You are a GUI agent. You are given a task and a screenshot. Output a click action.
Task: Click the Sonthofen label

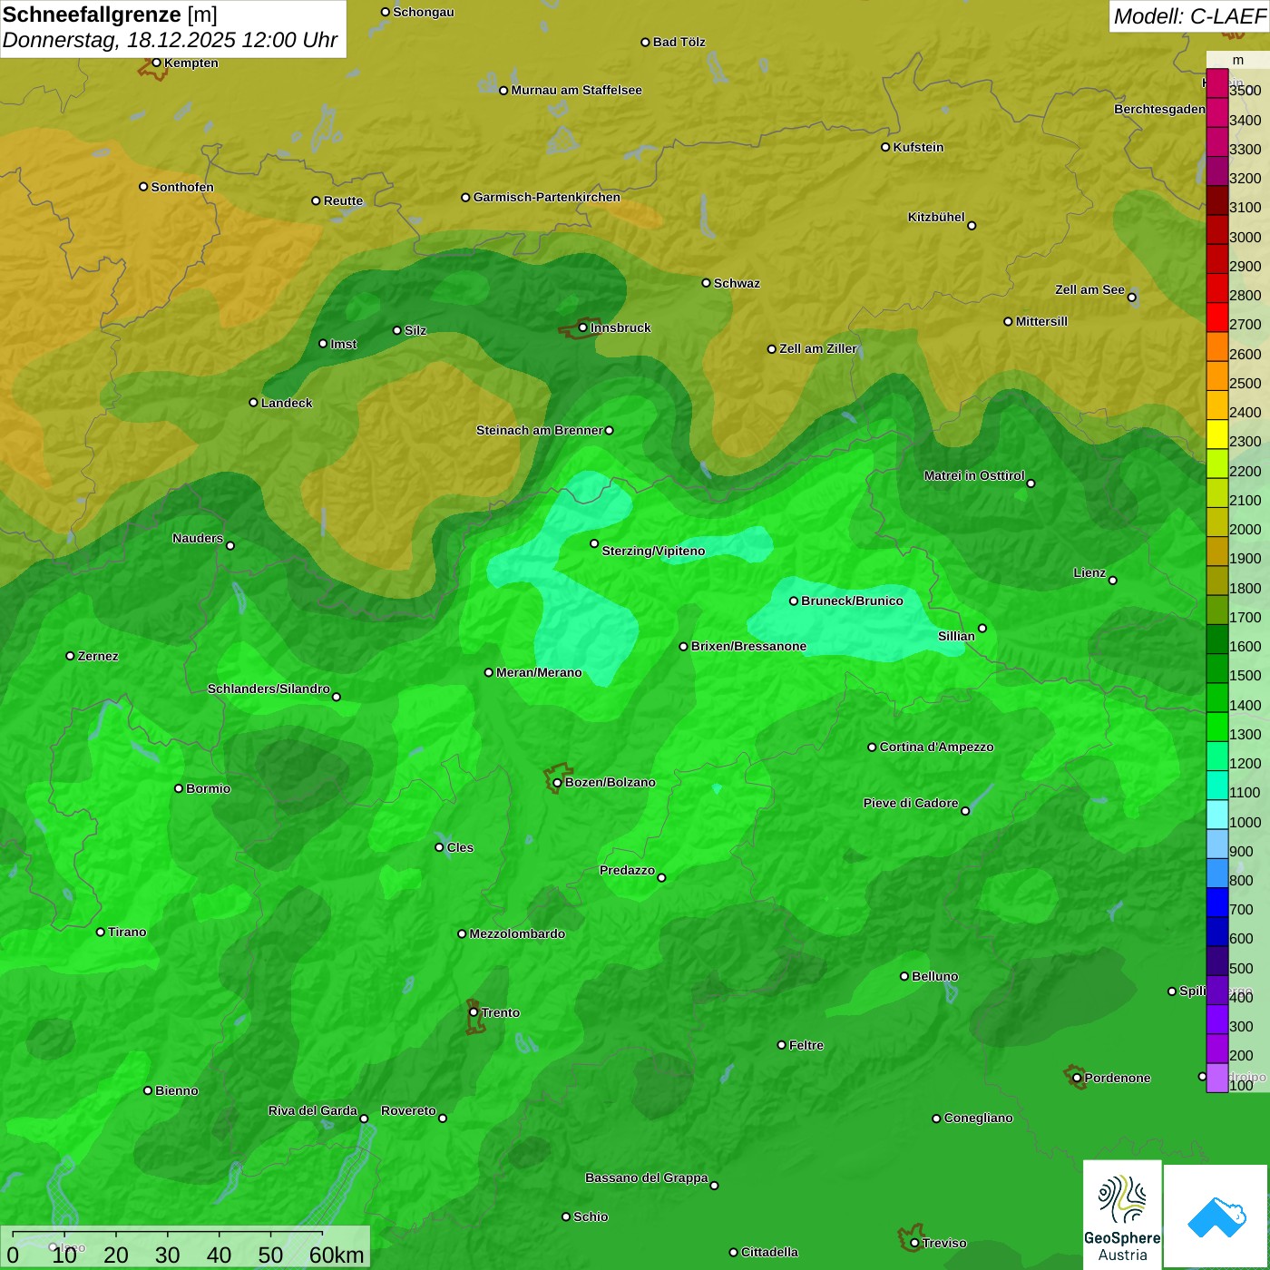[x=182, y=187]
